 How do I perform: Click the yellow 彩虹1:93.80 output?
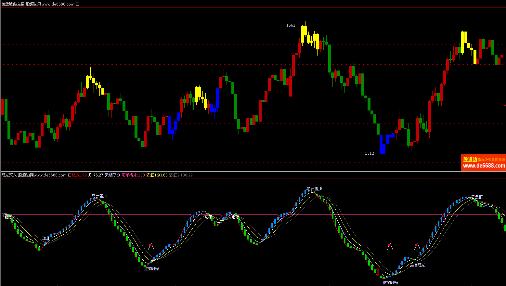click(x=157, y=175)
